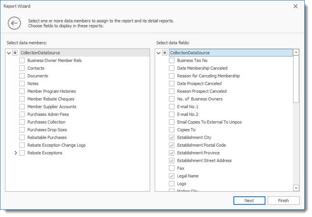
Task: Toggle the Establishment Postal Code checkbox
Action: point(172,145)
